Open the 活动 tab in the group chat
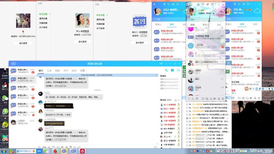 pyautogui.click(x=74, y=71)
